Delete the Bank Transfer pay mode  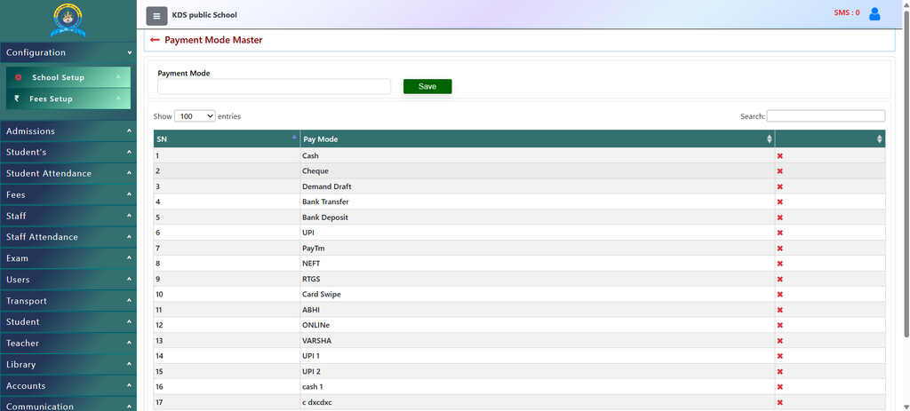pyautogui.click(x=780, y=202)
